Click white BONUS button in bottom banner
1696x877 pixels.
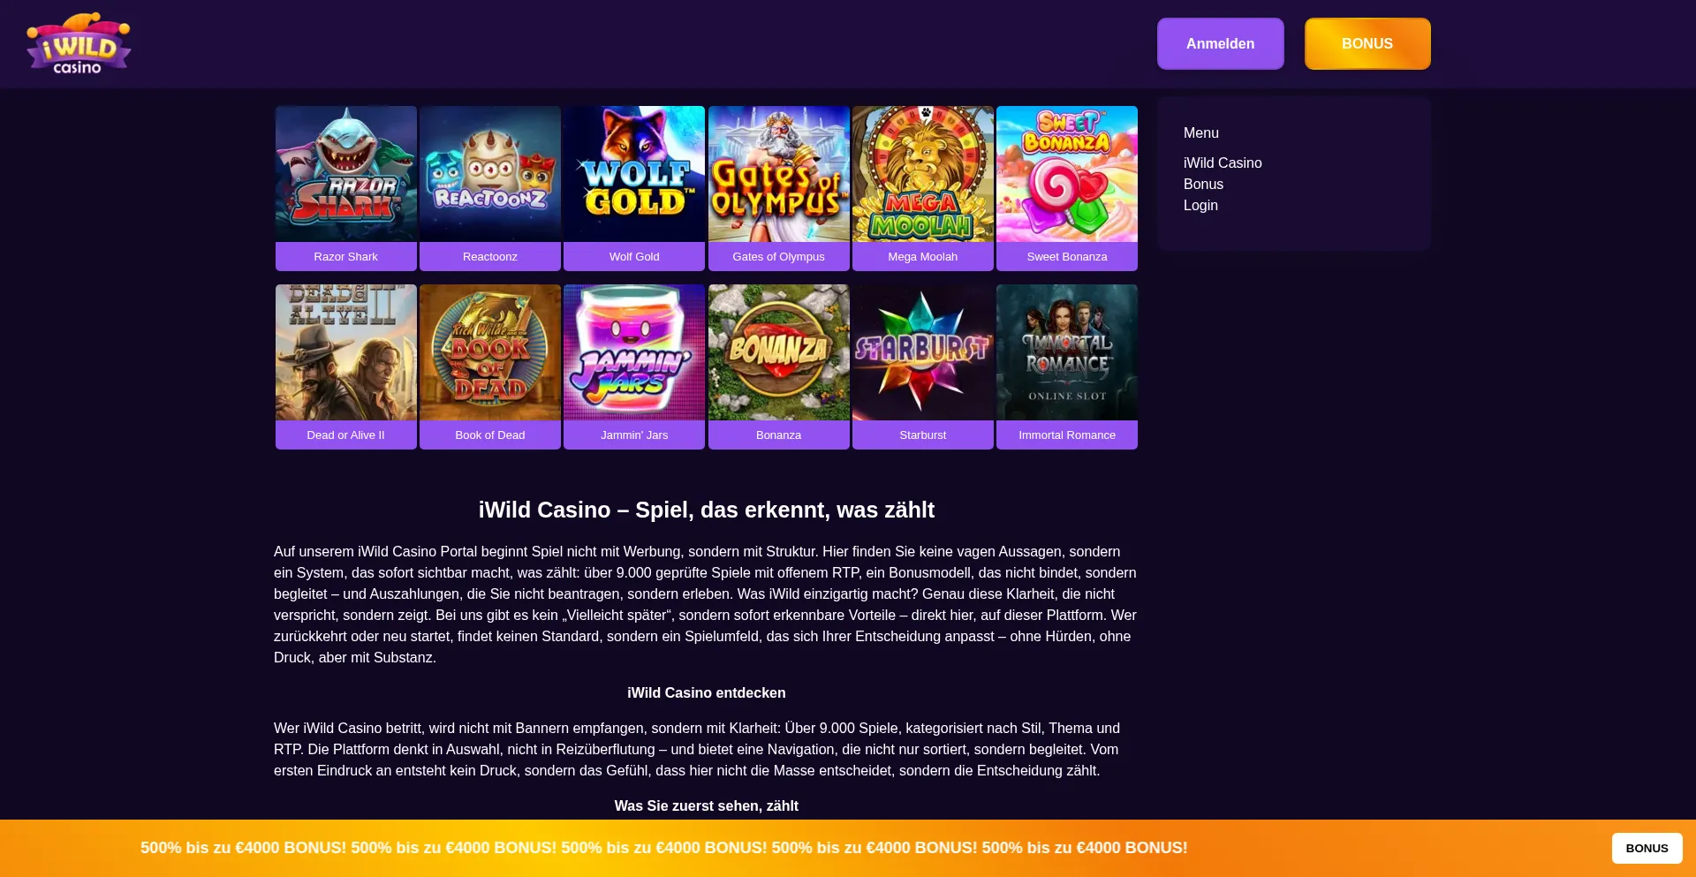(x=1647, y=848)
